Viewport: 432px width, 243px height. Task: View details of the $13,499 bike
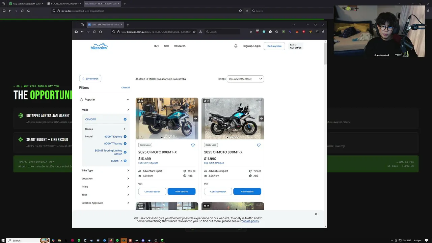coord(182,191)
